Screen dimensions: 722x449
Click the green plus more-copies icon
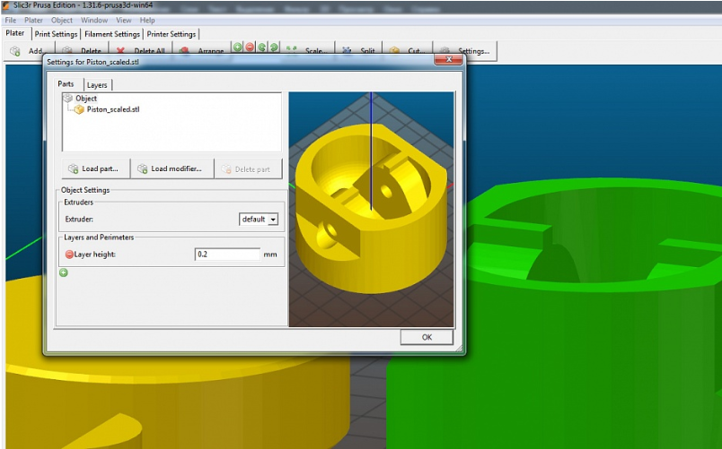pyautogui.click(x=238, y=47)
